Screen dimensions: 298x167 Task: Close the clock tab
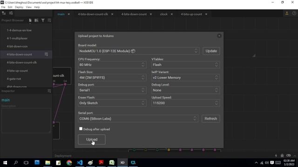pos(172,14)
